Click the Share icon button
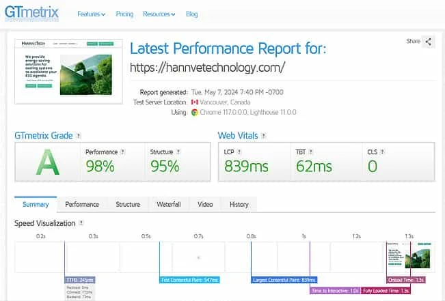 tap(429, 42)
